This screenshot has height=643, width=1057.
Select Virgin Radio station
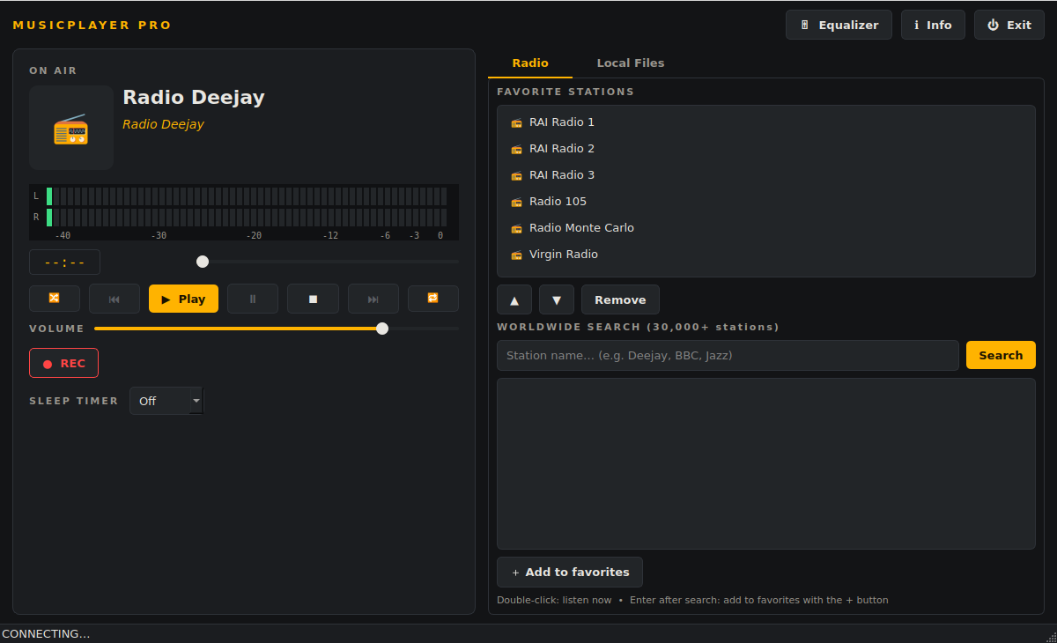(x=766, y=255)
